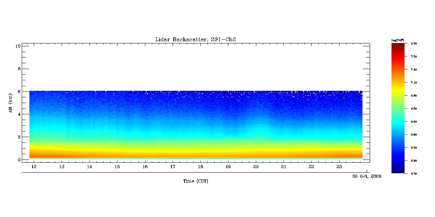This screenshot has height=217, width=435.
Task: Pick the dark blue bottom of colorbar
Action: coord(399,171)
